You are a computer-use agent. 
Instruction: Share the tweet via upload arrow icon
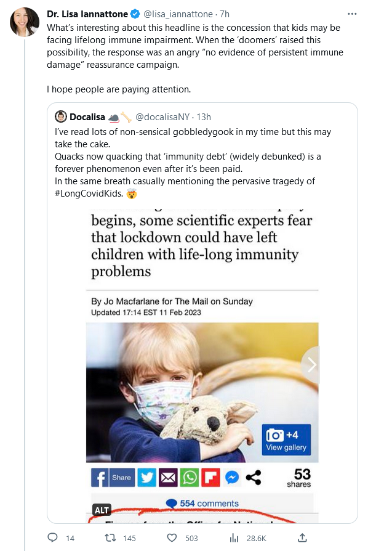point(302,537)
